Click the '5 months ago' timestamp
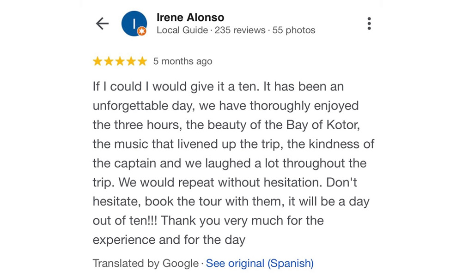Viewport: 462px width, 277px height. pyautogui.click(x=183, y=61)
